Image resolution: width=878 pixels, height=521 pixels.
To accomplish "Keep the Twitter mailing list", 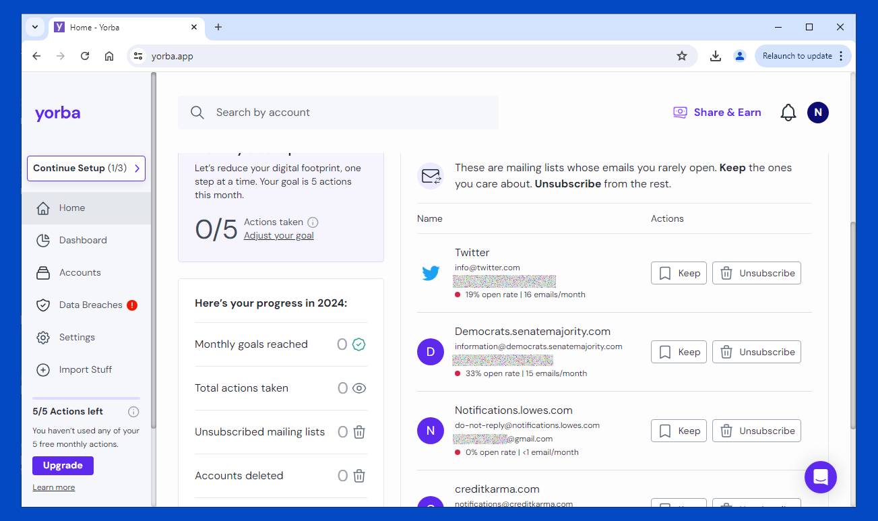I will [679, 273].
